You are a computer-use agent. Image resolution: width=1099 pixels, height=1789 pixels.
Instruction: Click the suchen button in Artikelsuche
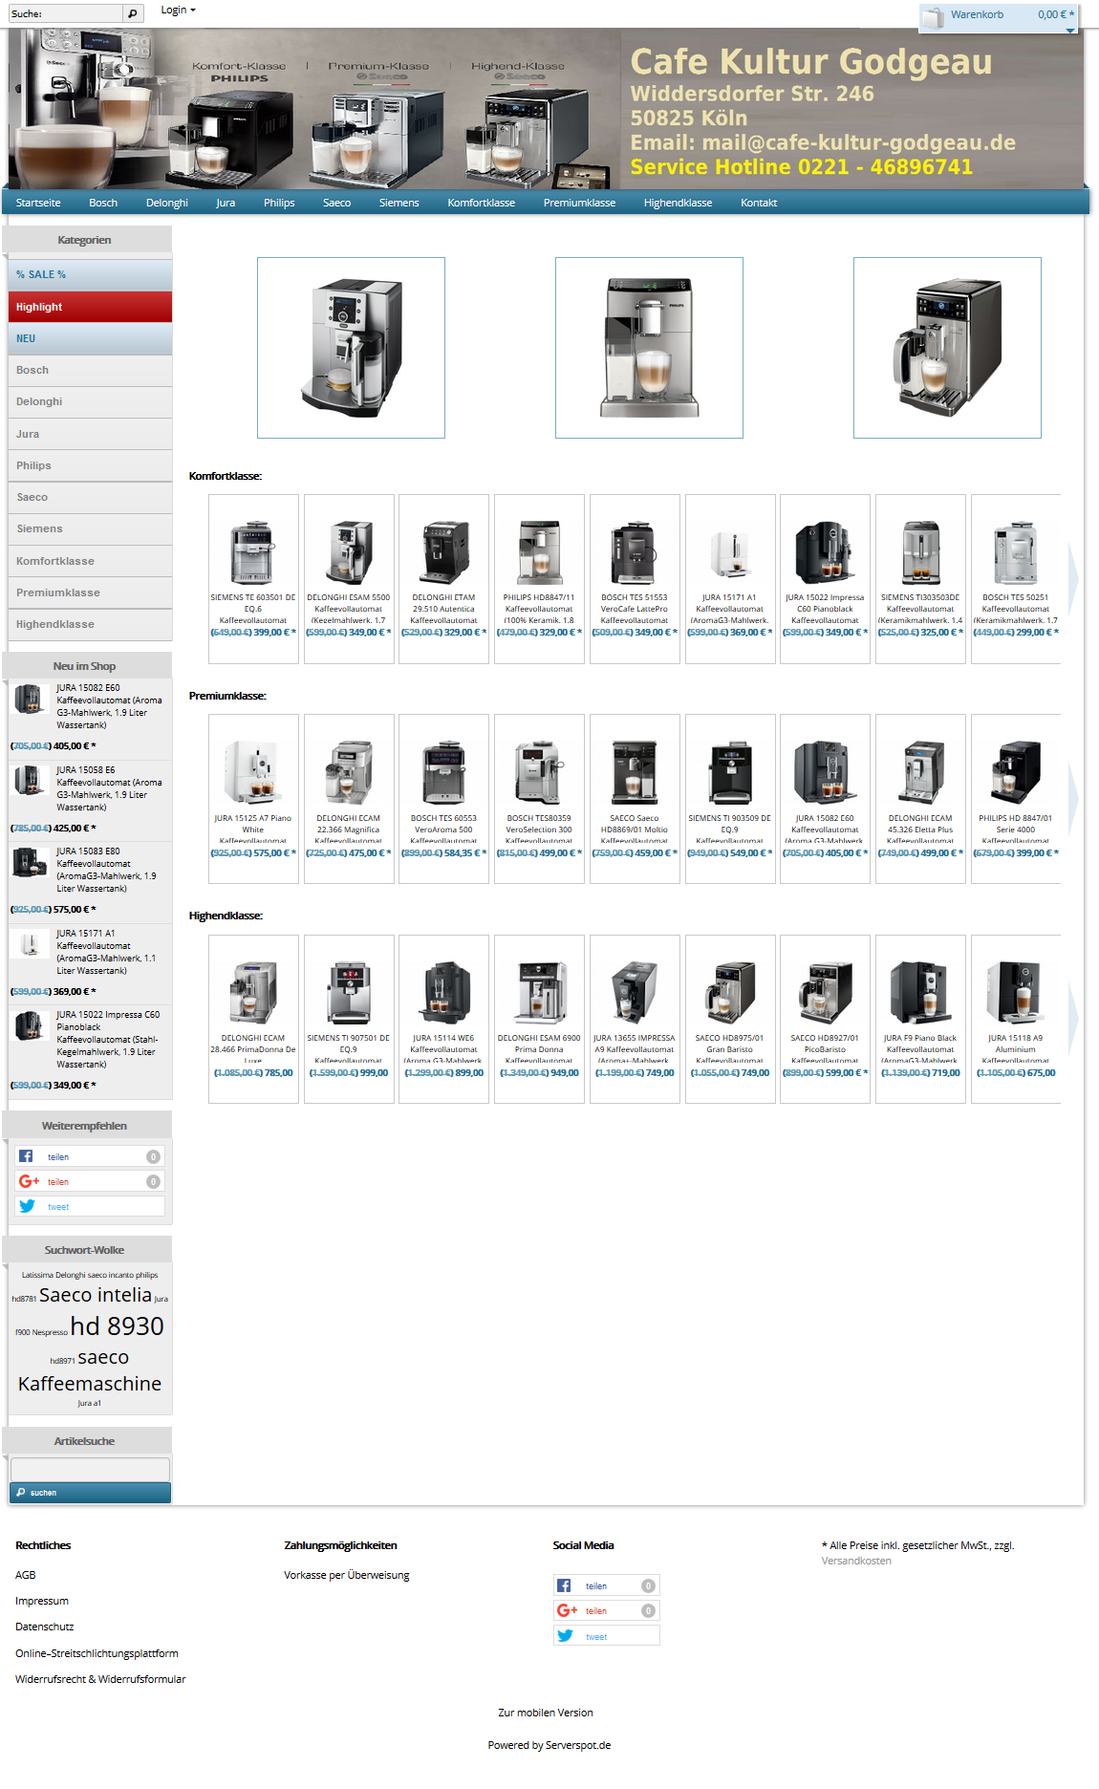[90, 1493]
